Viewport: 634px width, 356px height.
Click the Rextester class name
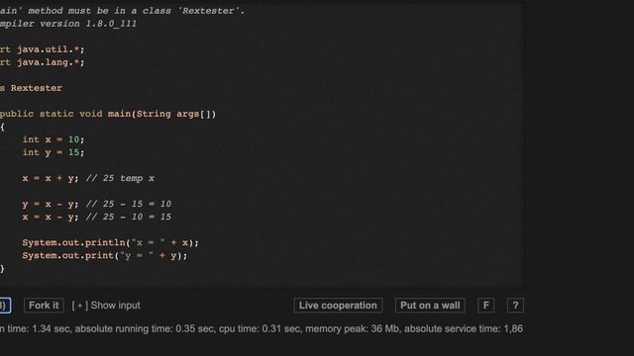pyautogui.click(x=37, y=88)
